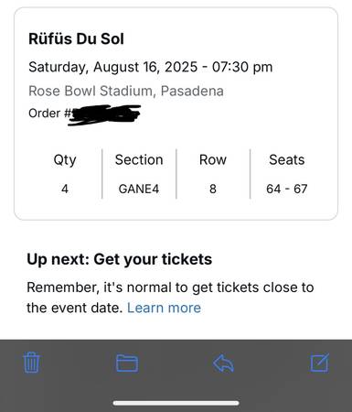Tap the blacked-out order number
This screenshot has height=412, width=352.
tap(103, 114)
